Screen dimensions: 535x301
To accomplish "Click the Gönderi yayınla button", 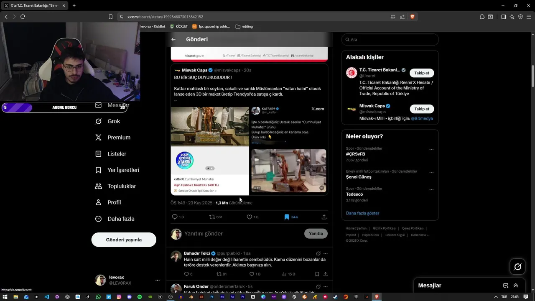I will (x=124, y=240).
